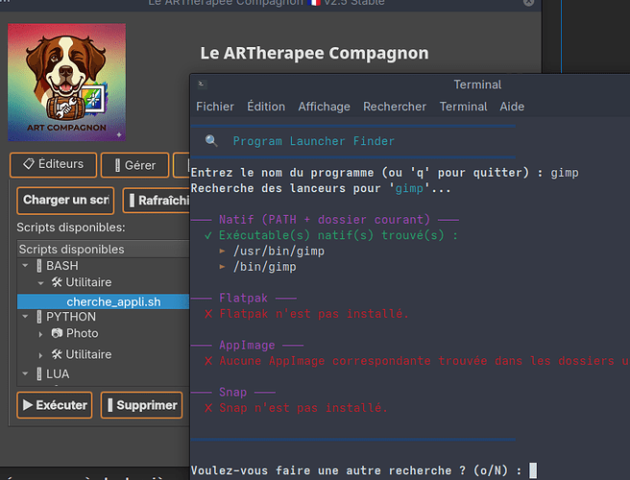Click the Supprimer button
630x480 pixels.
point(141,405)
